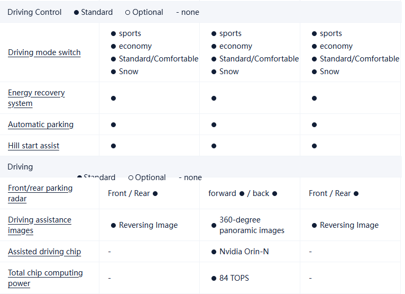Viewport: 405px width, 294px height.
Task: Click the third column Reversing Image entry
Action: pos(349,225)
